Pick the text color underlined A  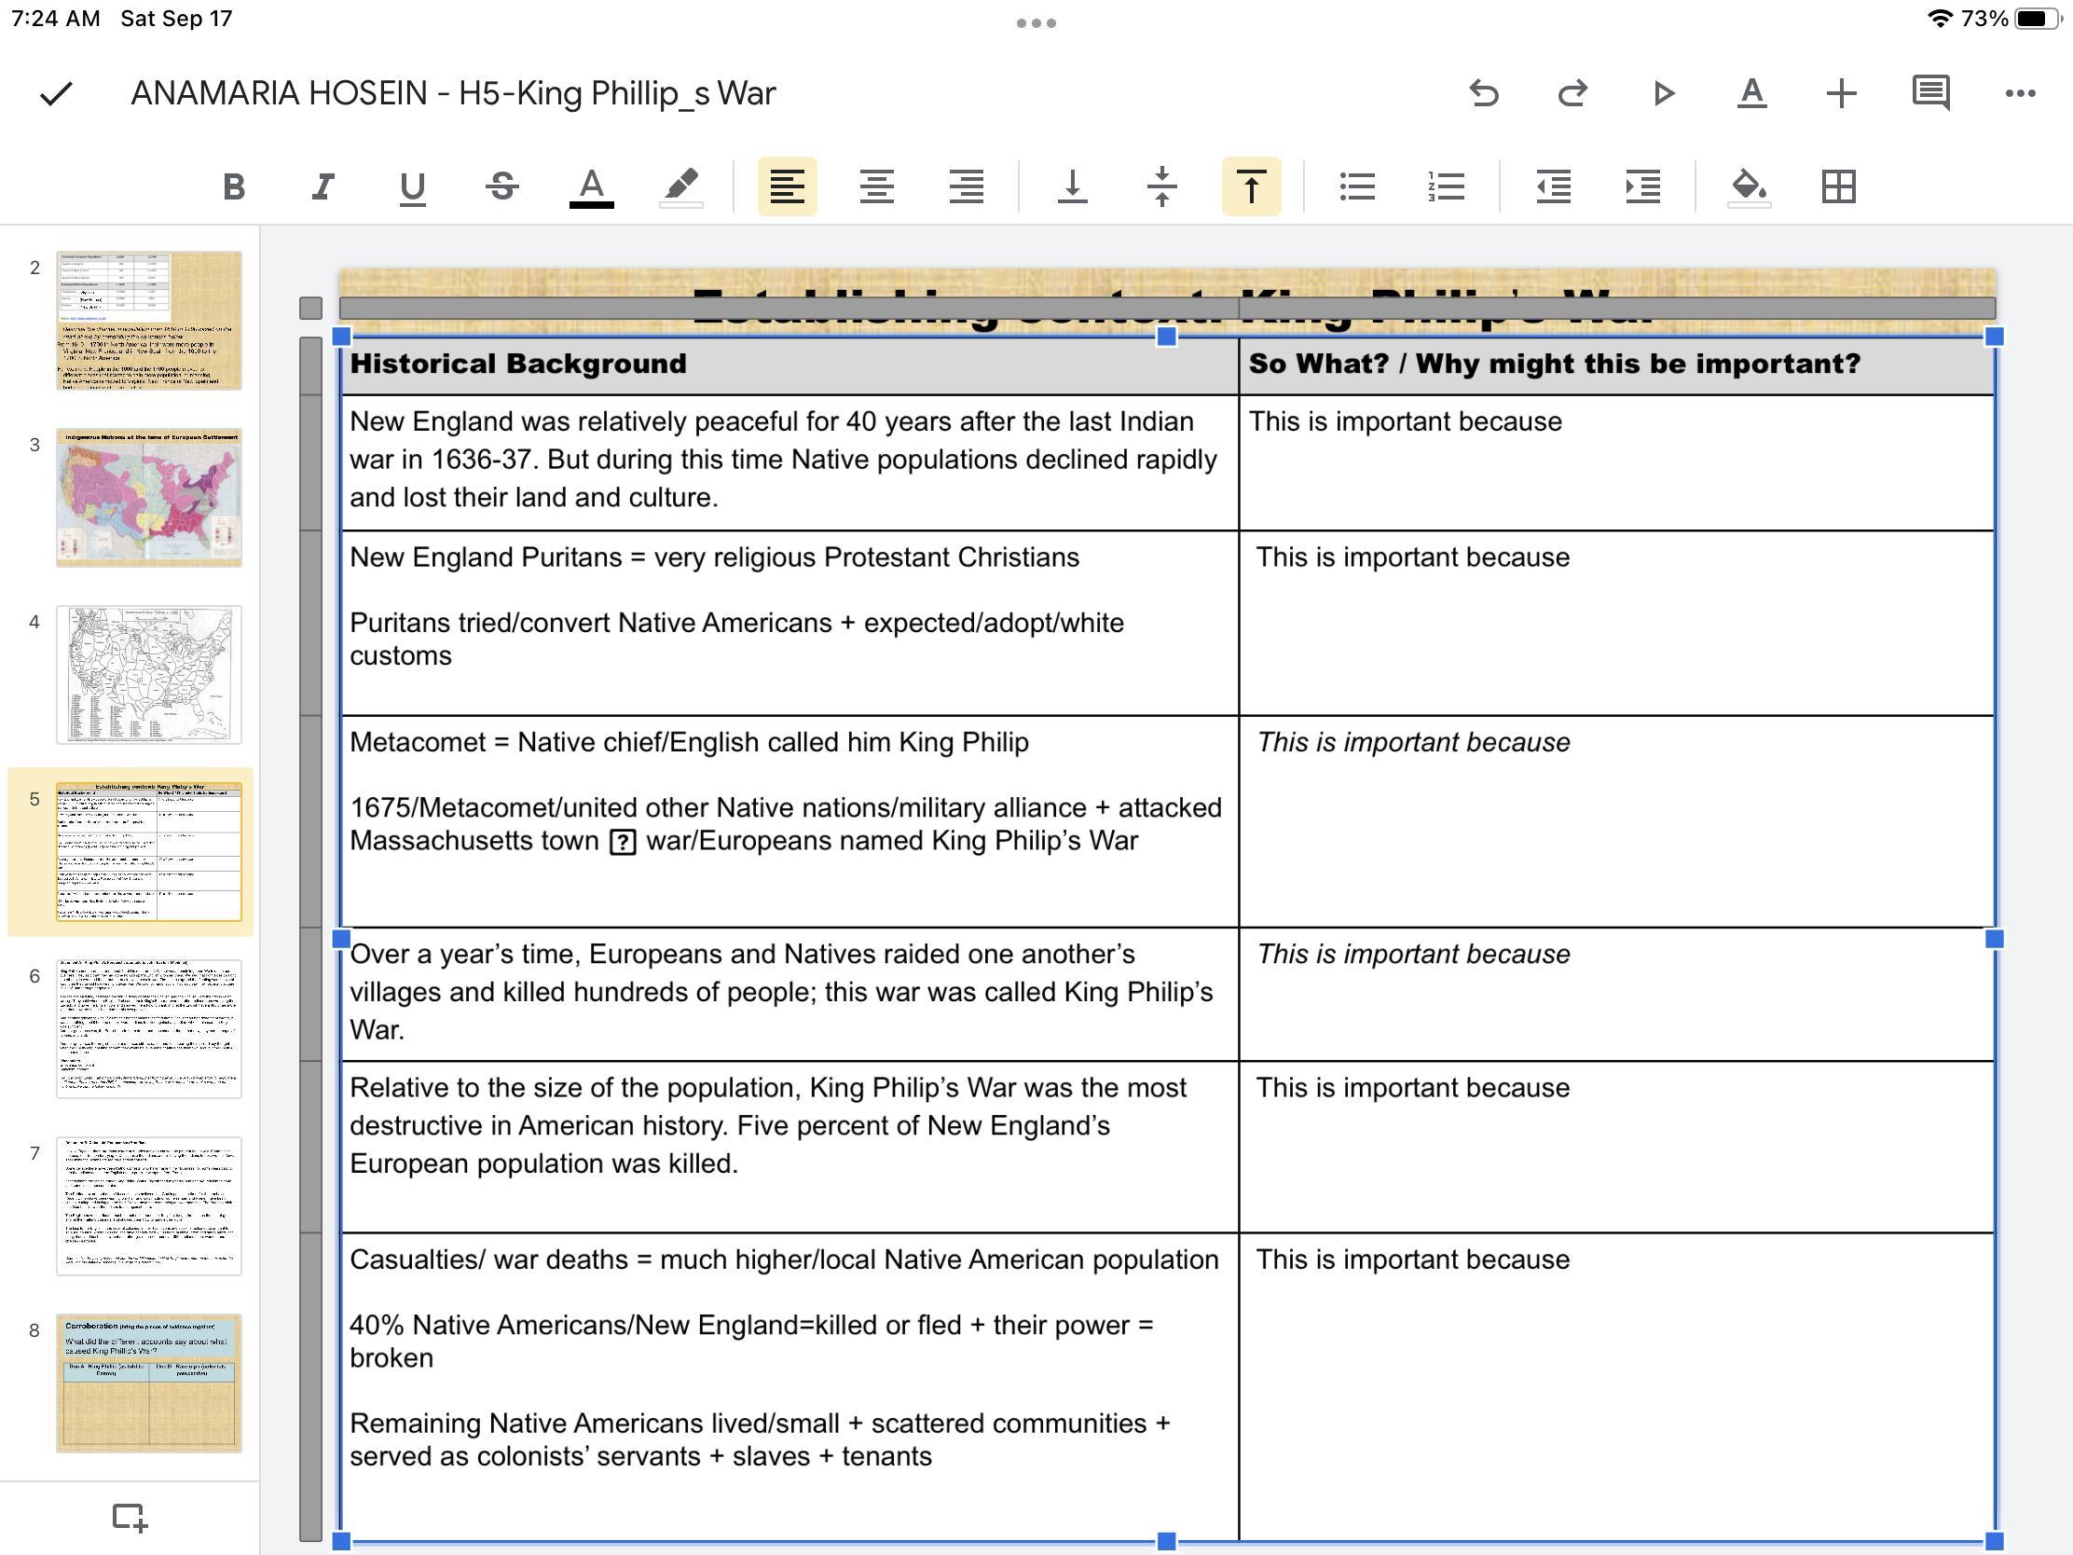pyautogui.click(x=591, y=186)
